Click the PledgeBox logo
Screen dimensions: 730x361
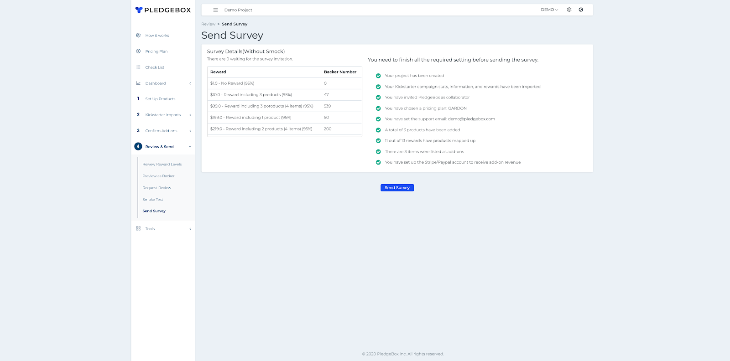(163, 10)
